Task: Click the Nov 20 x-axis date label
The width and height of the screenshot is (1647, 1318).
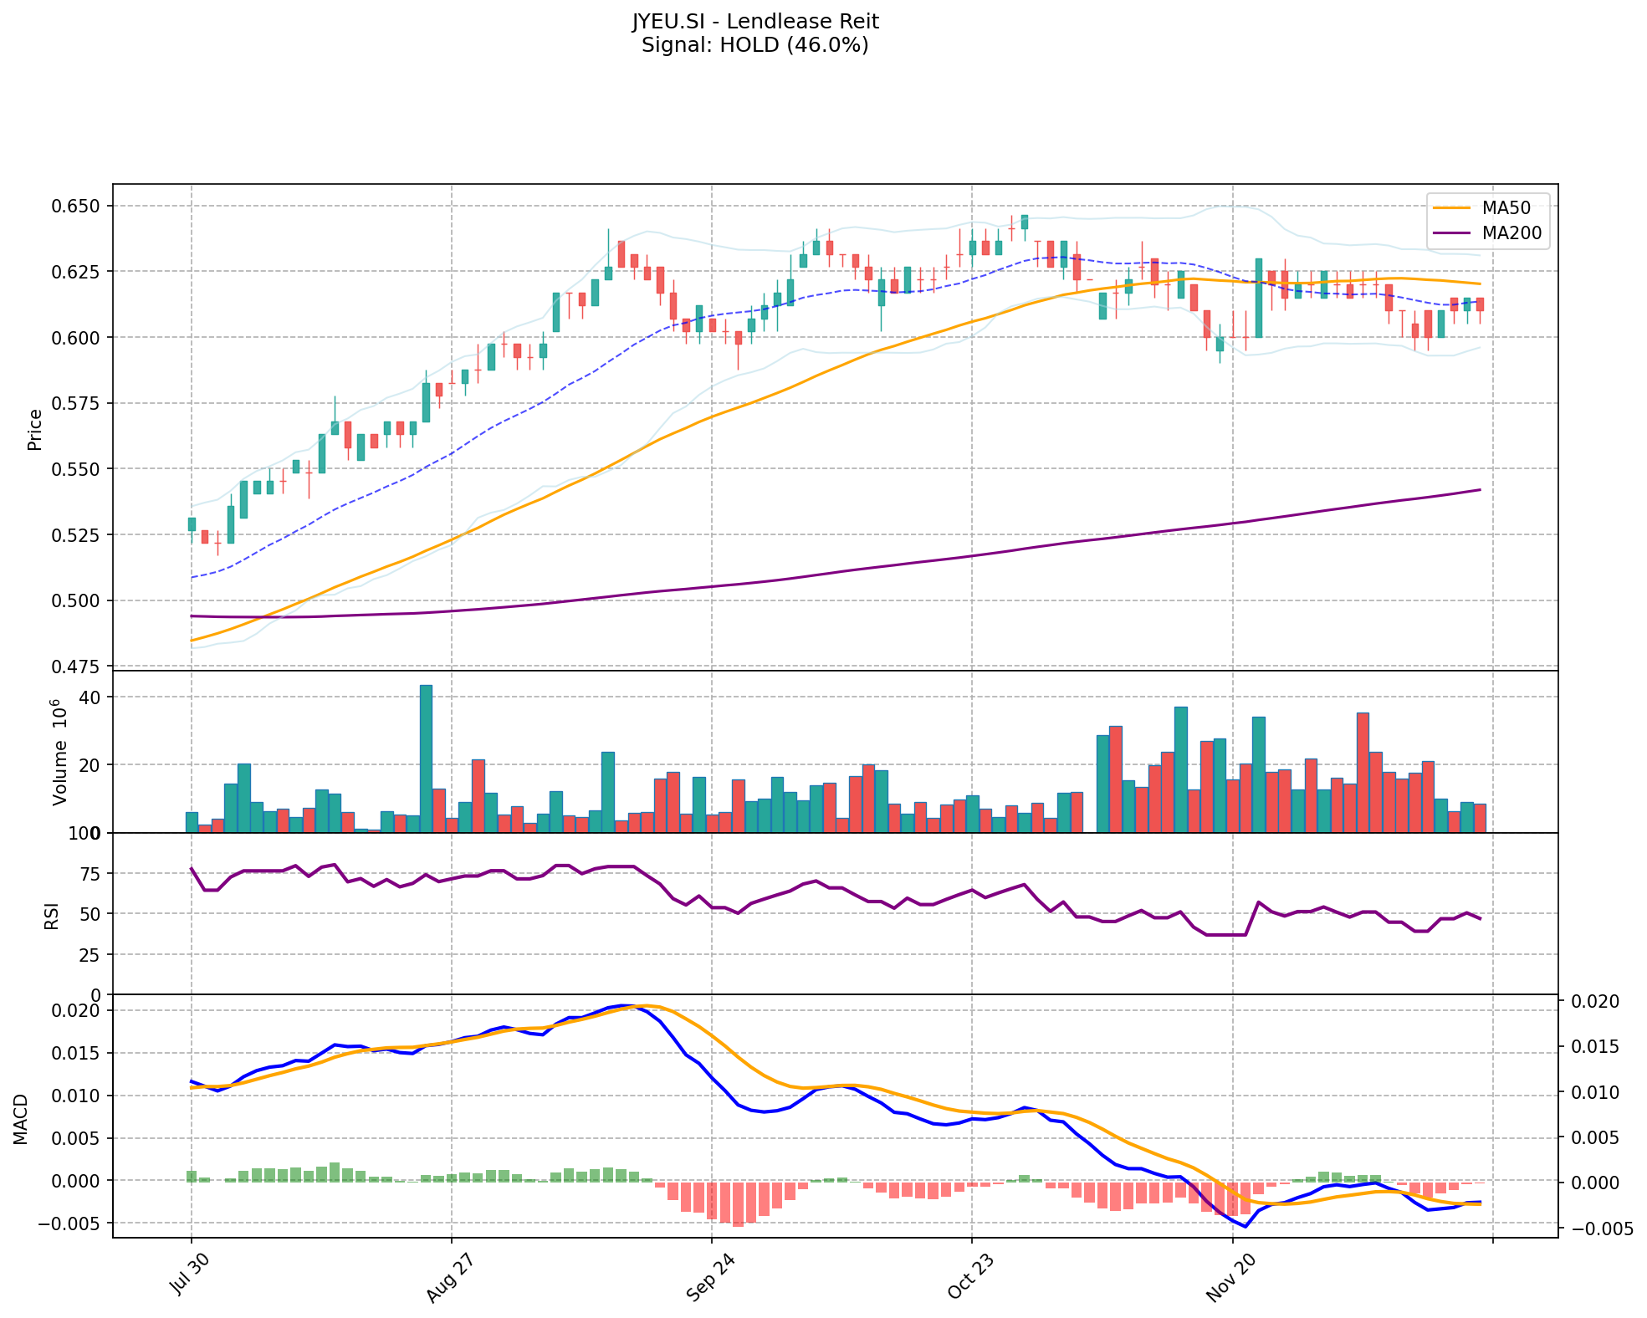Action: [1229, 1279]
